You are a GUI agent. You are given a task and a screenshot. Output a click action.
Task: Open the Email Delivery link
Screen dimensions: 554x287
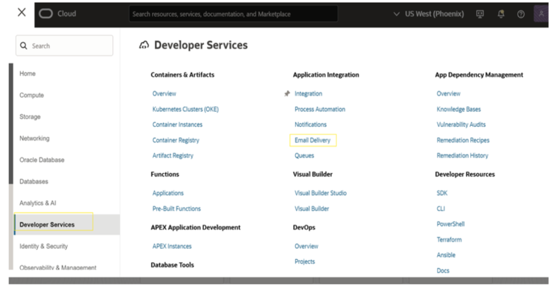click(x=312, y=140)
